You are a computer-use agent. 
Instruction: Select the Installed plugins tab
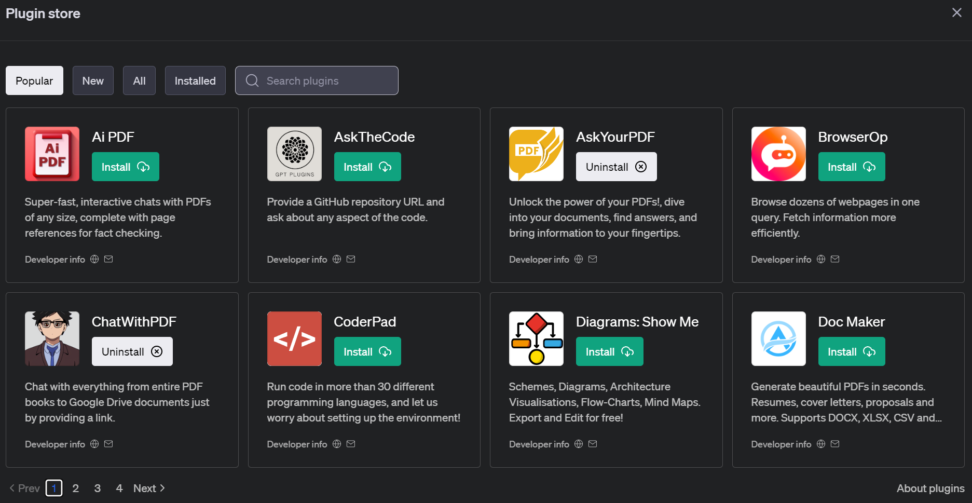(195, 80)
